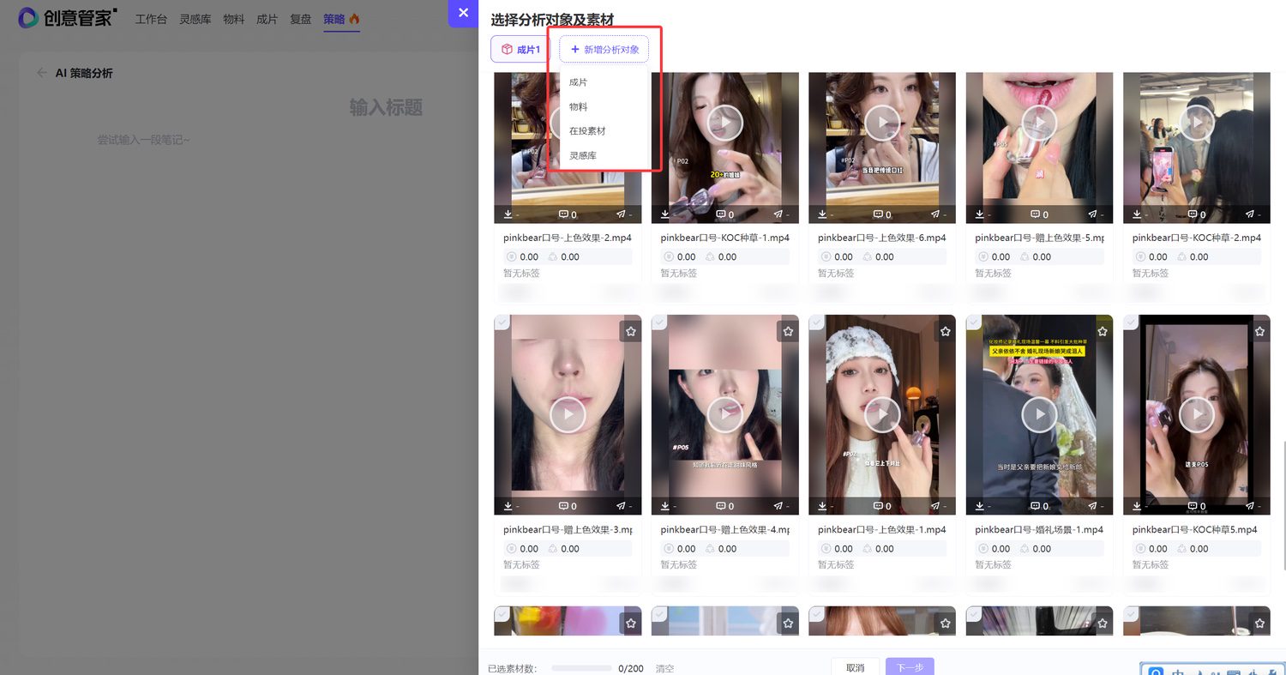
Task: Download the 上色效果-6.mp4 video
Action: (x=822, y=214)
